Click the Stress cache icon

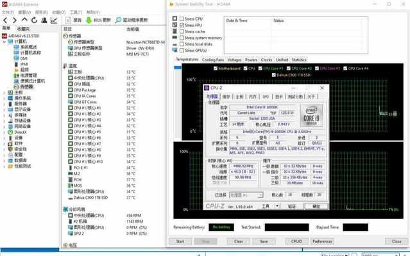[x=175, y=31]
